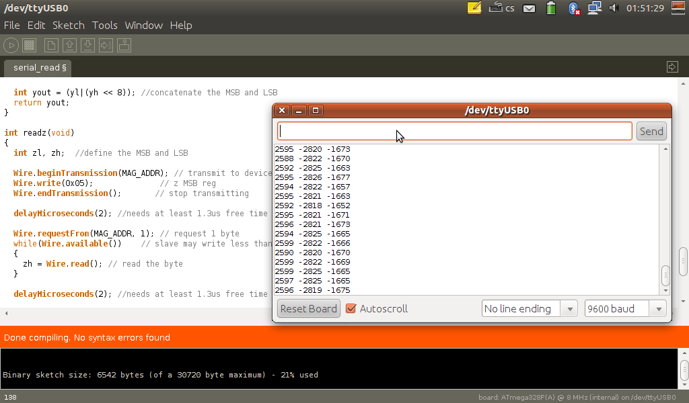Upload sketch to the I/O board

tap(106, 46)
